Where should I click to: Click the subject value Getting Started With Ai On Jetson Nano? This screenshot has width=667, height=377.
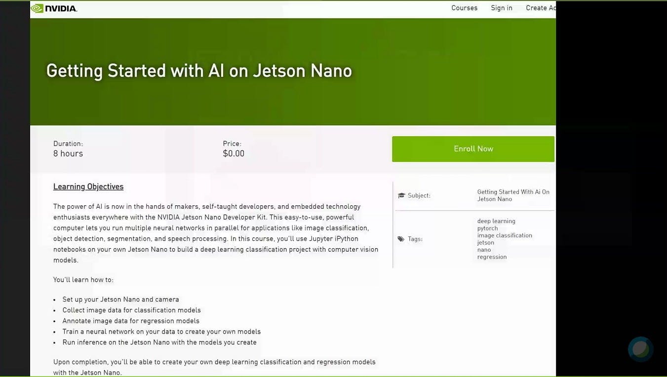tap(513, 195)
